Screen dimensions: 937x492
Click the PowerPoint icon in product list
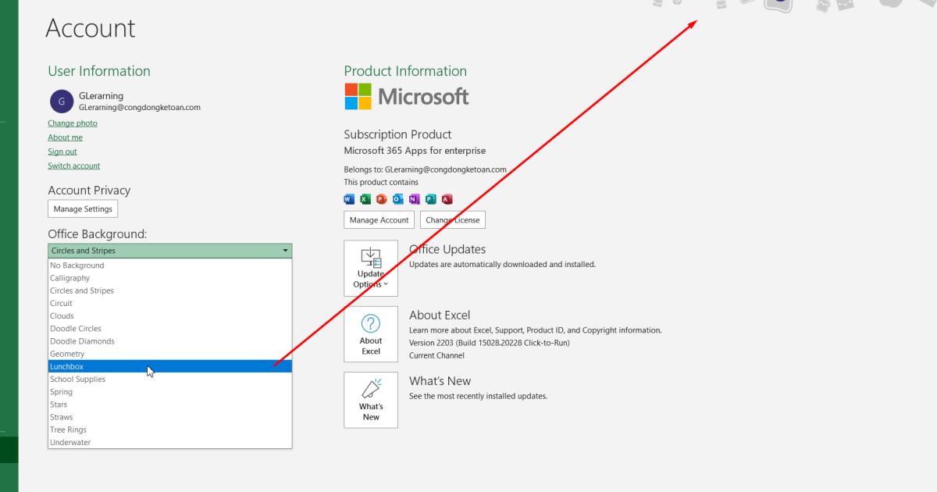click(380, 199)
